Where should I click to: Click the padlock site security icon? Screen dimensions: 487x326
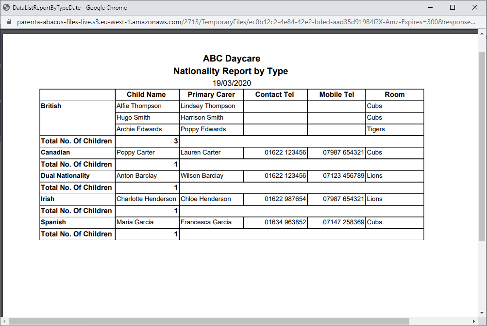pyautogui.click(x=9, y=22)
